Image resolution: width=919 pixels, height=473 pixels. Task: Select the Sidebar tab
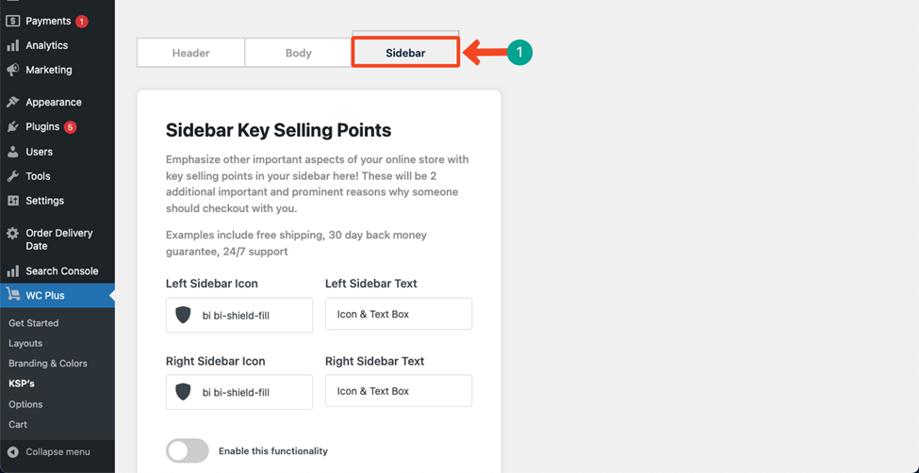coord(405,53)
